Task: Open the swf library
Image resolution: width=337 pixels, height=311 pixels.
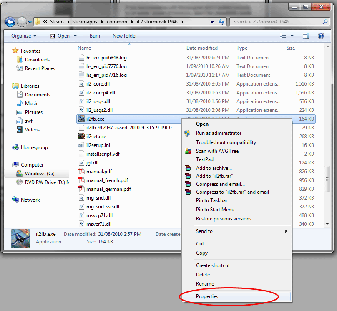Action: click(29, 121)
